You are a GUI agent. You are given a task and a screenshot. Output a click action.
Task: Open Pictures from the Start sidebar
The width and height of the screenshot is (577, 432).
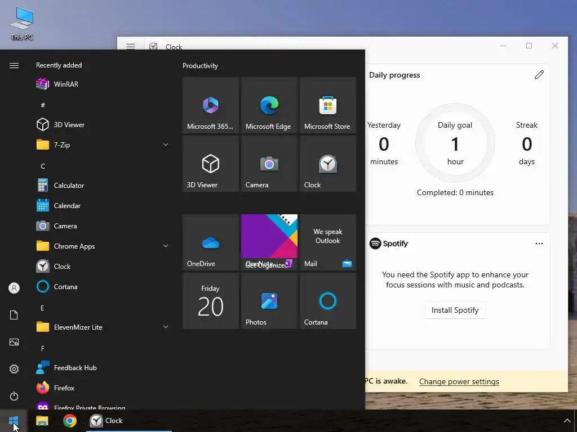coord(14,342)
